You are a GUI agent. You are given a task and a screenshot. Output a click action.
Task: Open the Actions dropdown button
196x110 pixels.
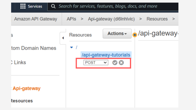point(117,34)
